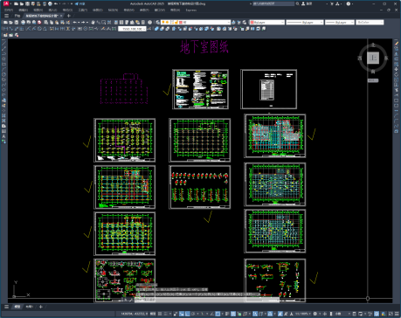Click the Save icon in standard toolbar
This screenshot has width=401, height=318.
[x=17, y=22]
